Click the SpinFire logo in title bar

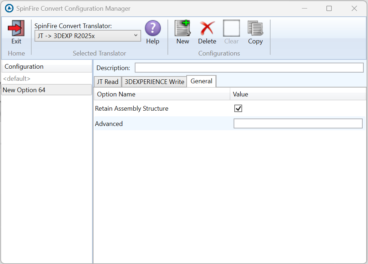click(x=9, y=9)
